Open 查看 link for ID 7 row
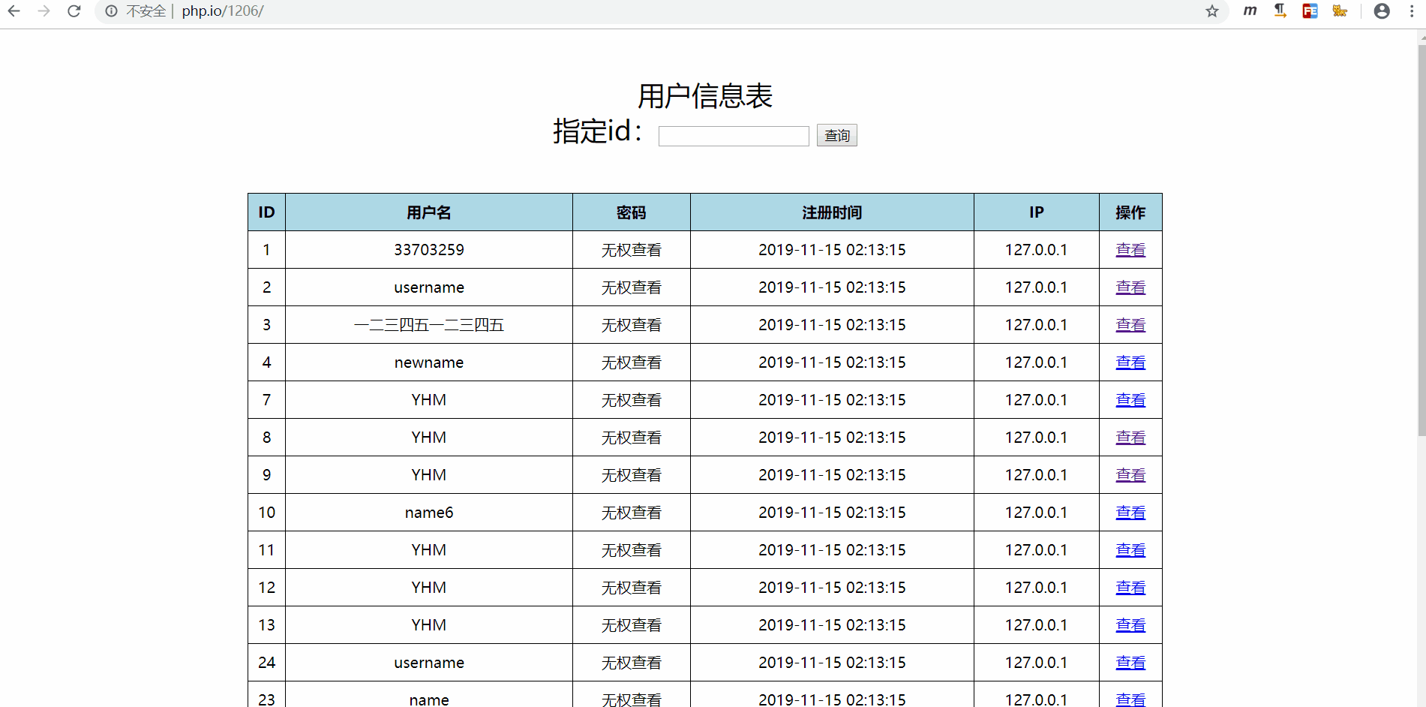Viewport: 1426px width, 707px height. click(x=1130, y=400)
